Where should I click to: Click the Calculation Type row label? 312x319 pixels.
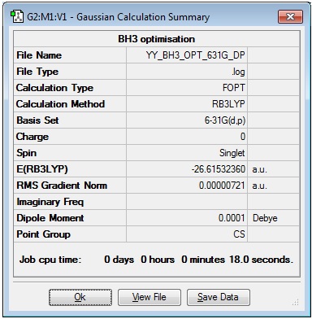pyautogui.click(x=54, y=88)
